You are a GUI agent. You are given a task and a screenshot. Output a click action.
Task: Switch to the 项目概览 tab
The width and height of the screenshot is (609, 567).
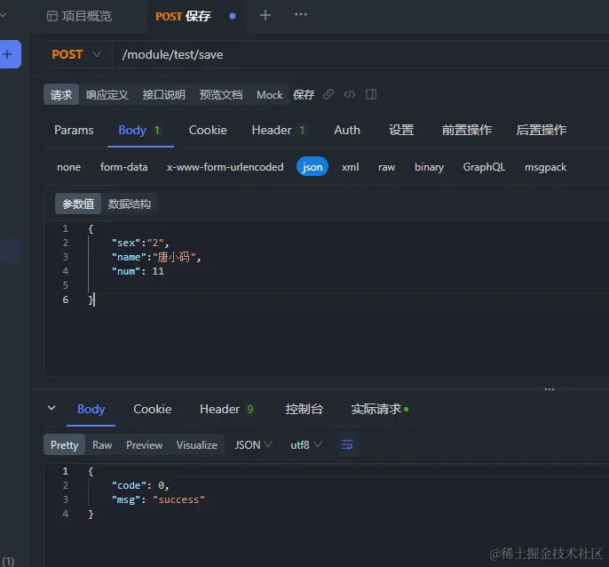coord(80,16)
